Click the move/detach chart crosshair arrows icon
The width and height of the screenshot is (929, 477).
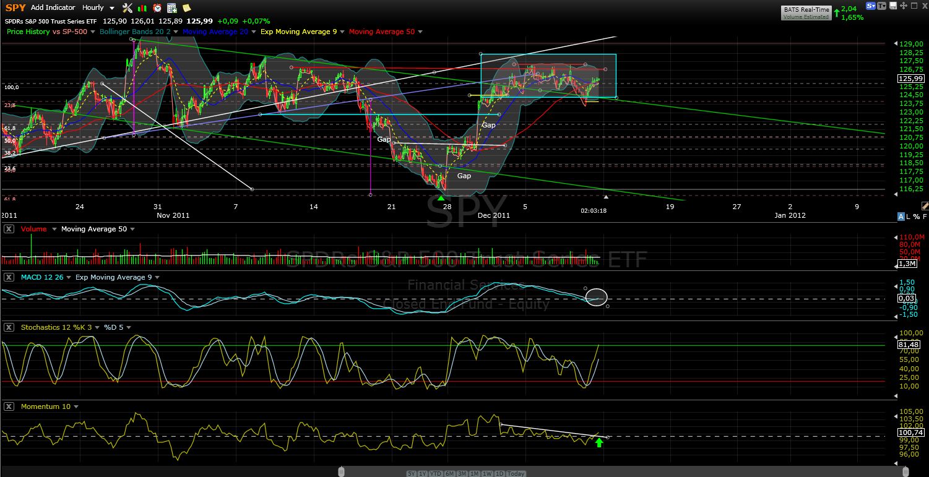coord(904,6)
